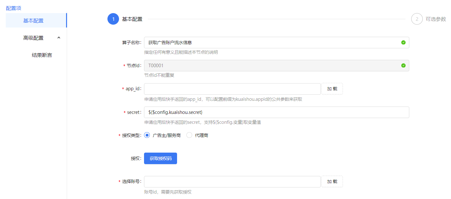
Task: Select the 广告主/服务商 radio option
Action: point(147,135)
